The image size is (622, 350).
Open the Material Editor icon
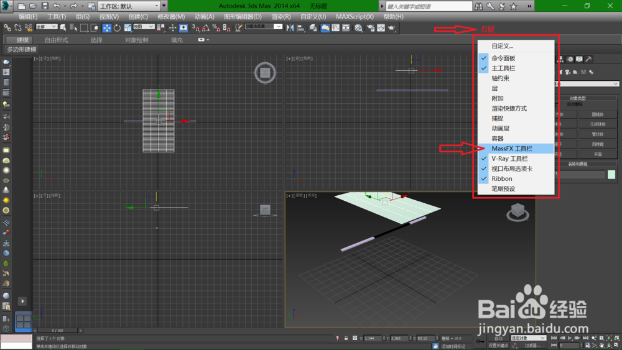pos(358,28)
